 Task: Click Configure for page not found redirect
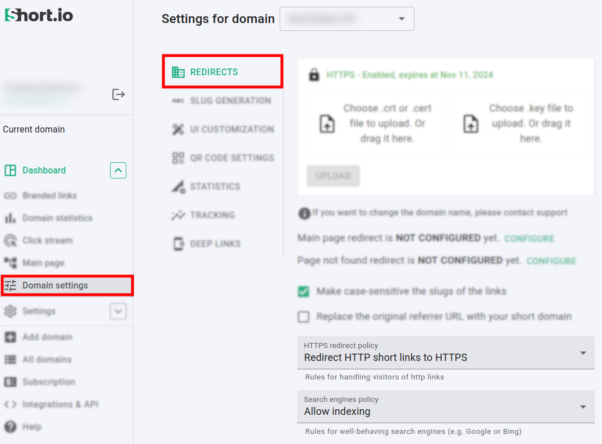pos(551,261)
